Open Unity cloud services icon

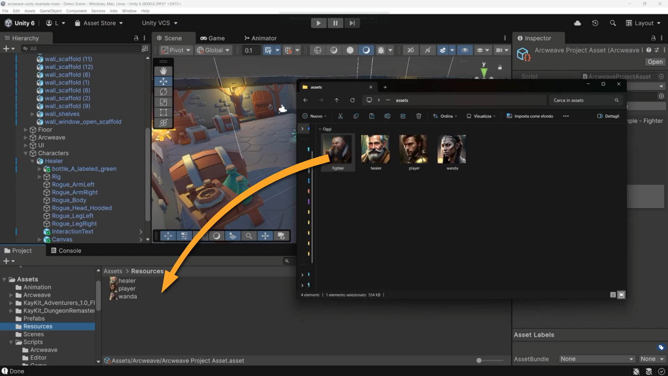point(578,23)
